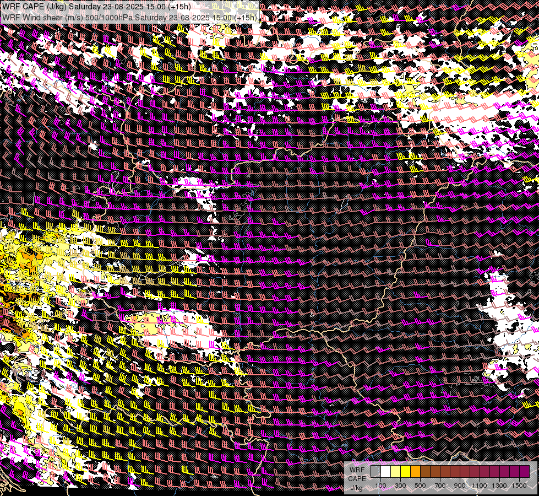Click the 100 legend tick label
Viewport: 539px width, 496px height.
pos(380,486)
